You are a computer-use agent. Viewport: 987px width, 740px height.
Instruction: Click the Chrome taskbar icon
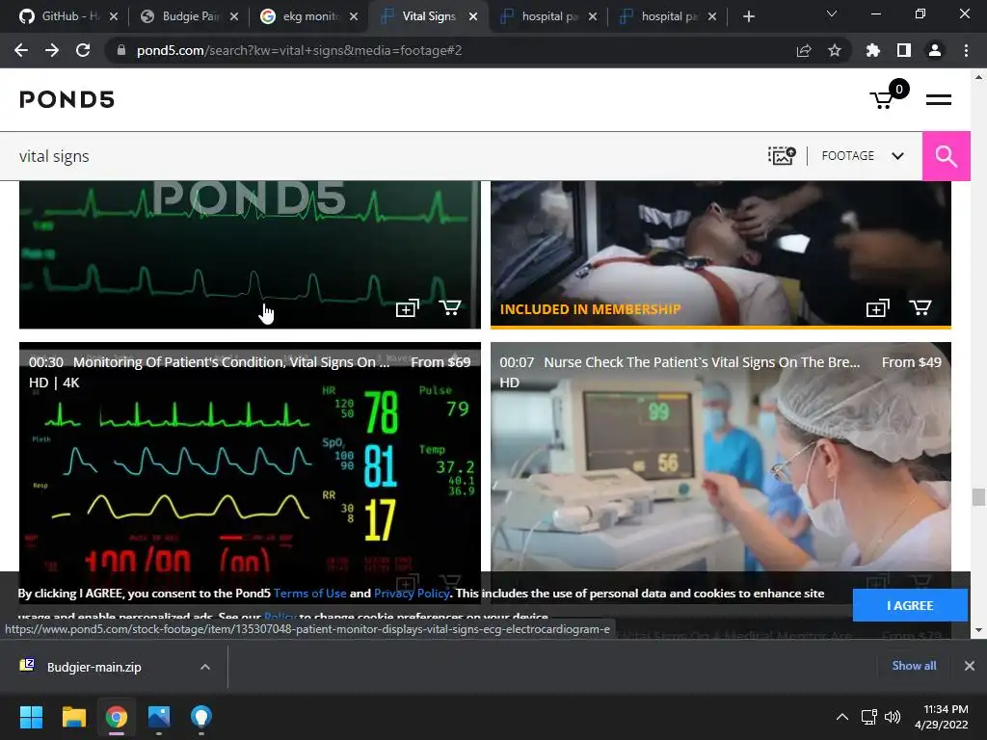point(117,717)
